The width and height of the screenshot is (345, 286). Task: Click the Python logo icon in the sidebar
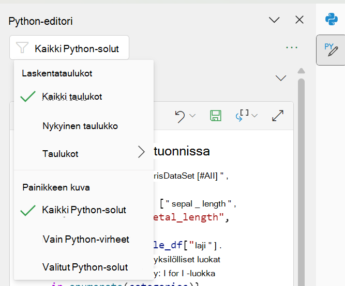[332, 19]
